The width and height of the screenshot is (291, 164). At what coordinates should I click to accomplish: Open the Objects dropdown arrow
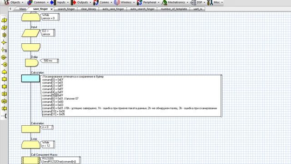pyautogui.click(x=23, y=2)
